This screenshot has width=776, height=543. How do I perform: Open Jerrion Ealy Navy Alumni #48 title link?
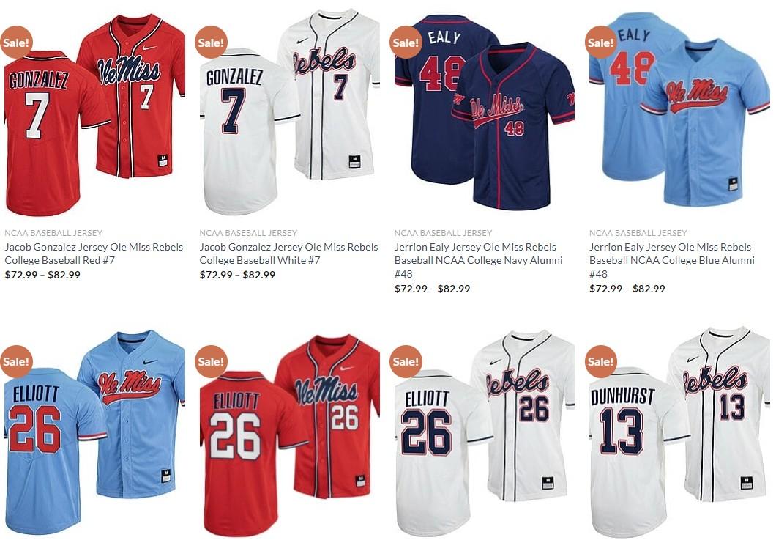479,261
